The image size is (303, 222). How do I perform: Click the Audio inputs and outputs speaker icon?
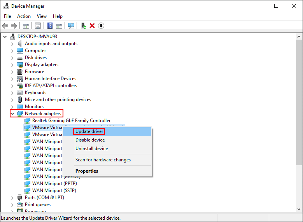20,44
